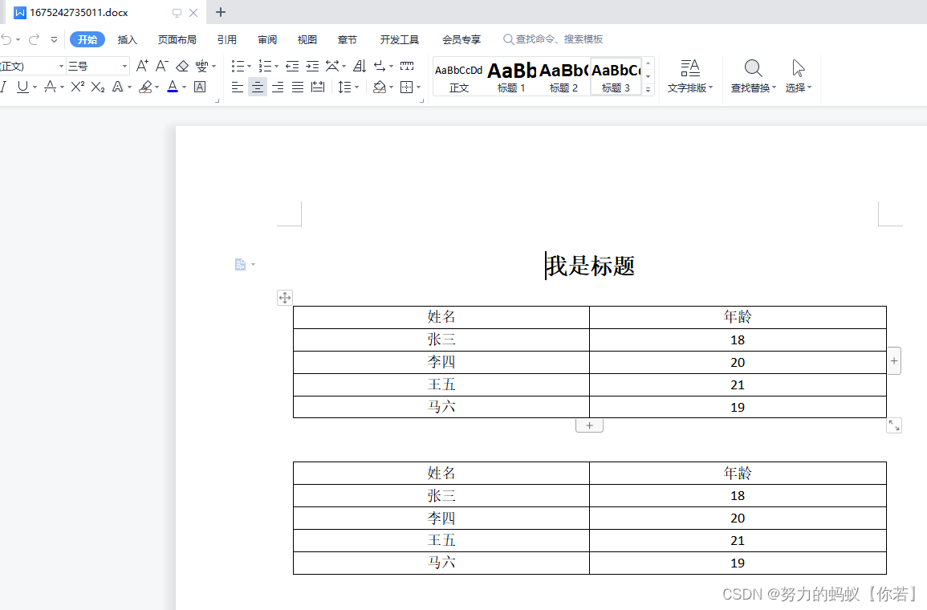This screenshot has height=610, width=927.
Task: Align text right
Action: tap(278, 87)
